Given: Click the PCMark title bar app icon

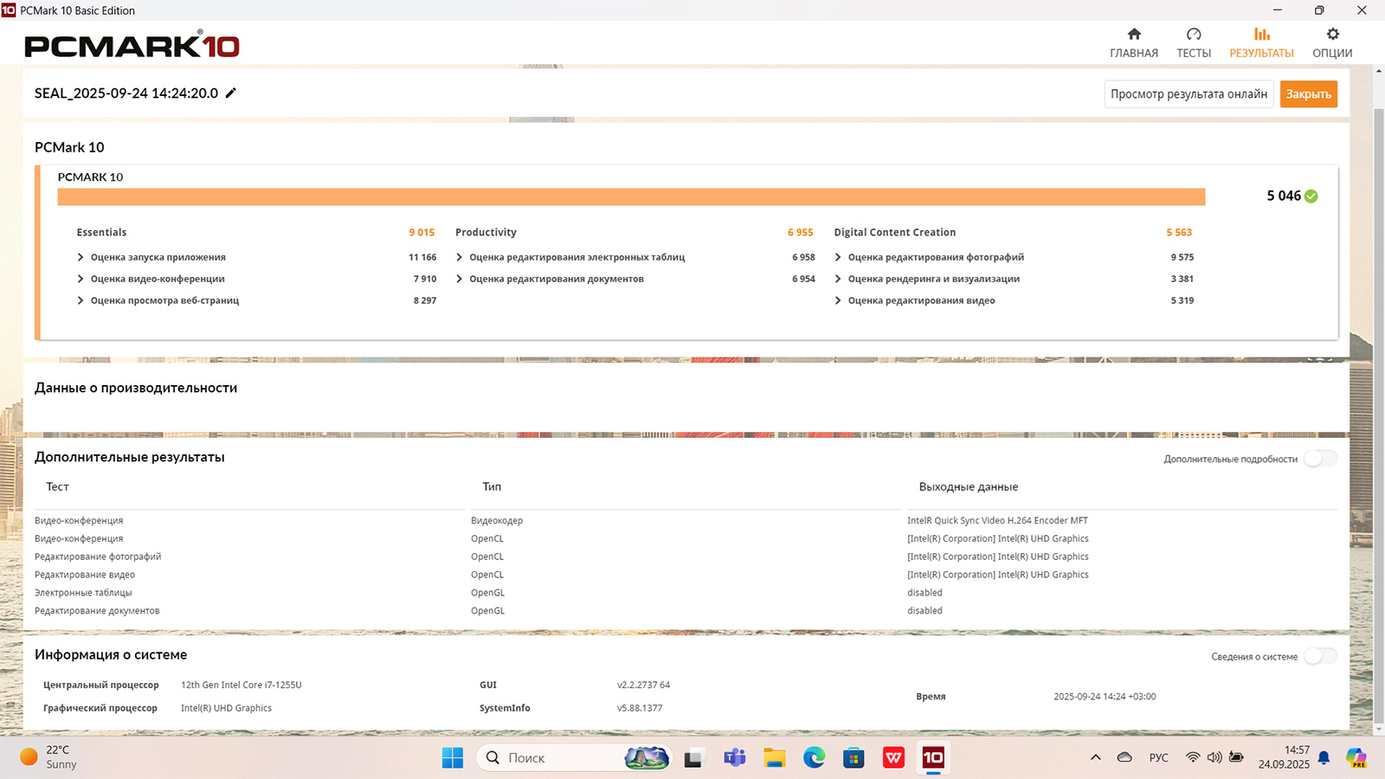Looking at the screenshot, I should click(9, 10).
